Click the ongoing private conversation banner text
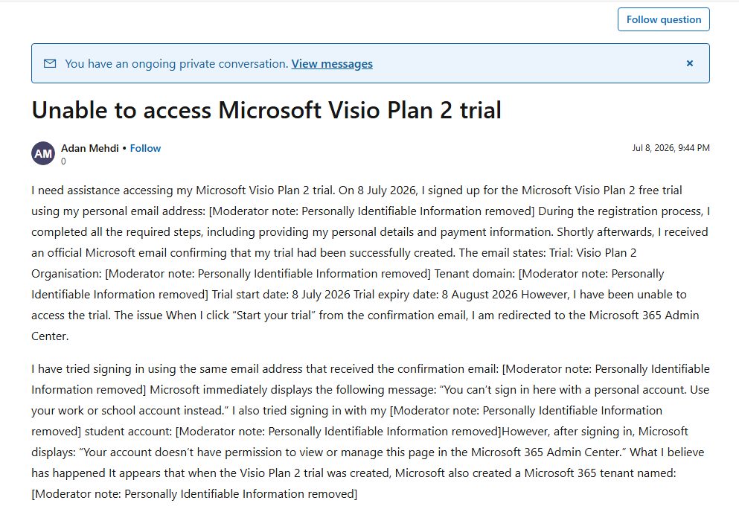This screenshot has width=739, height=509. coord(176,64)
